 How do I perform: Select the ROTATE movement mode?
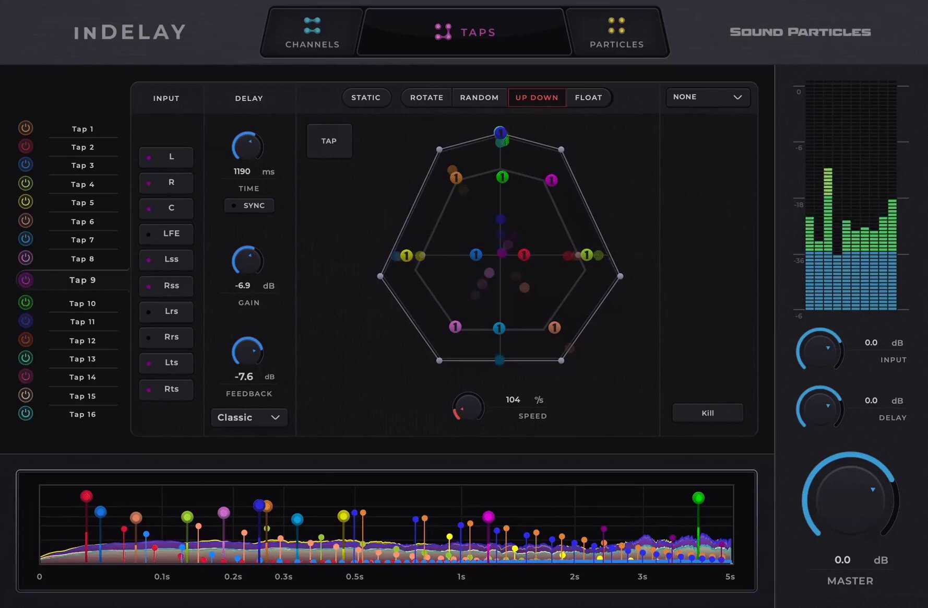coord(426,98)
